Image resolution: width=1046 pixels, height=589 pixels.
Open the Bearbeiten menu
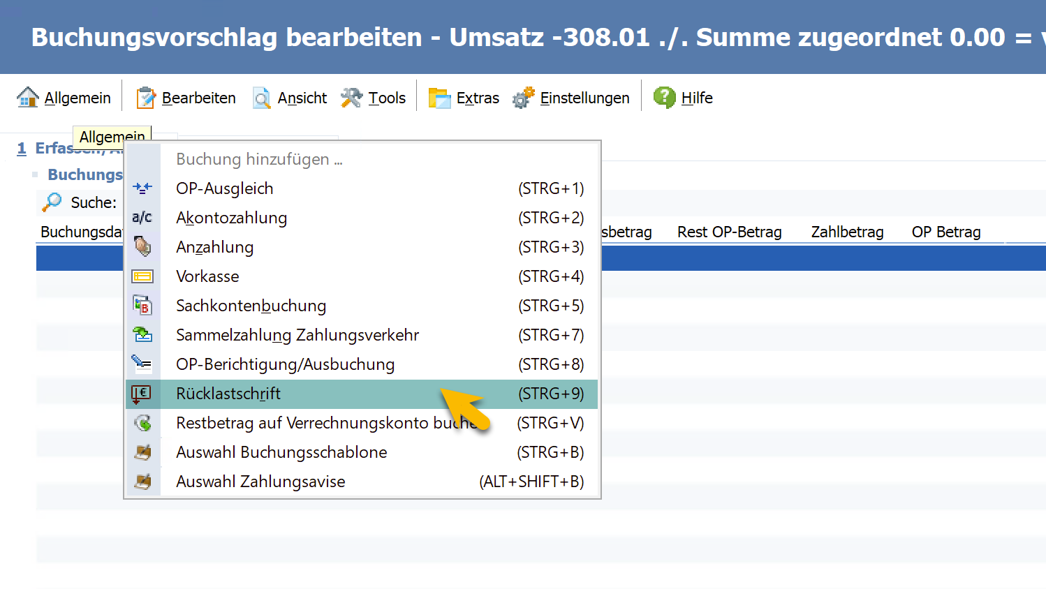pos(186,98)
